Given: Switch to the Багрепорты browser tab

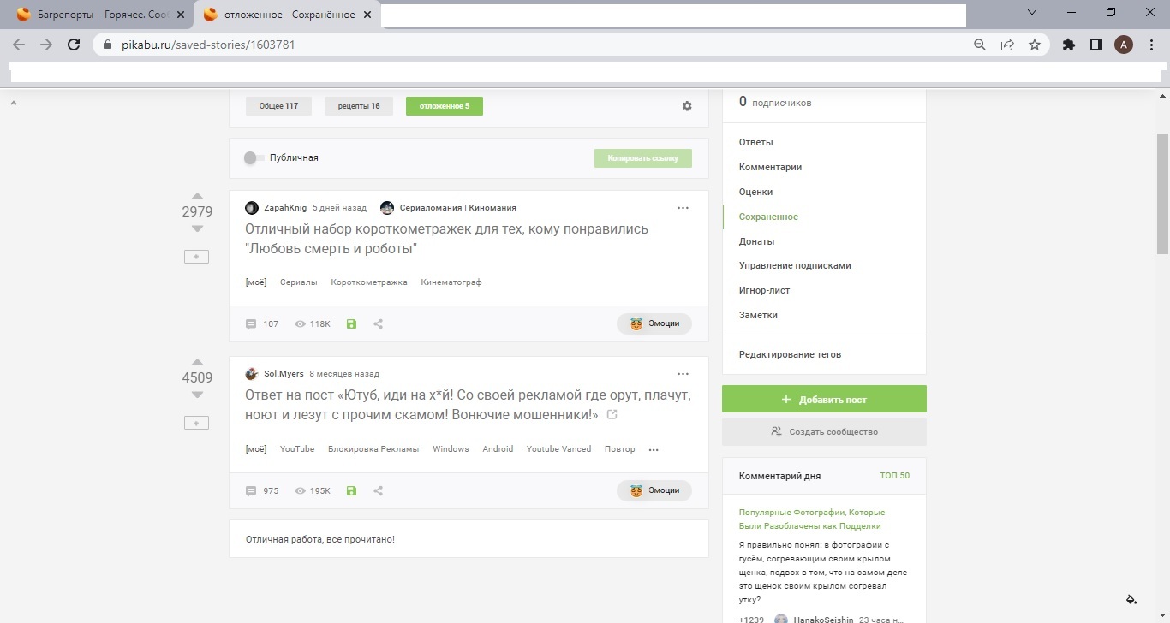Looking at the screenshot, I should 98,15.
